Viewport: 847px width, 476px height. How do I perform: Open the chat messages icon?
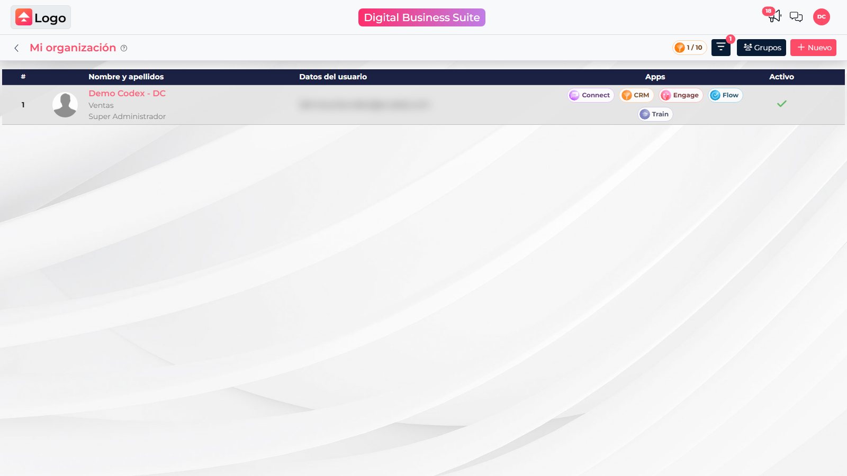796,17
